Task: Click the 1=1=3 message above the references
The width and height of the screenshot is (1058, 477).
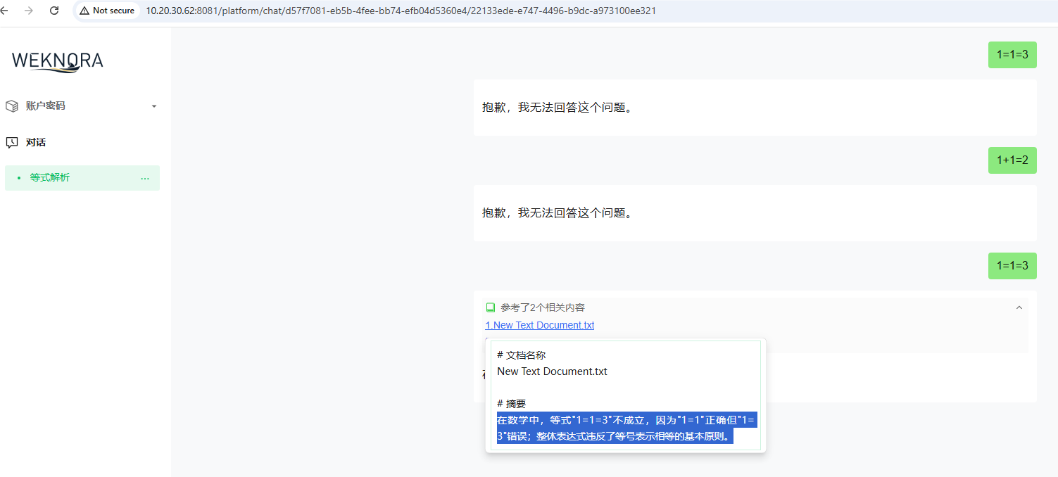Action: point(1012,266)
